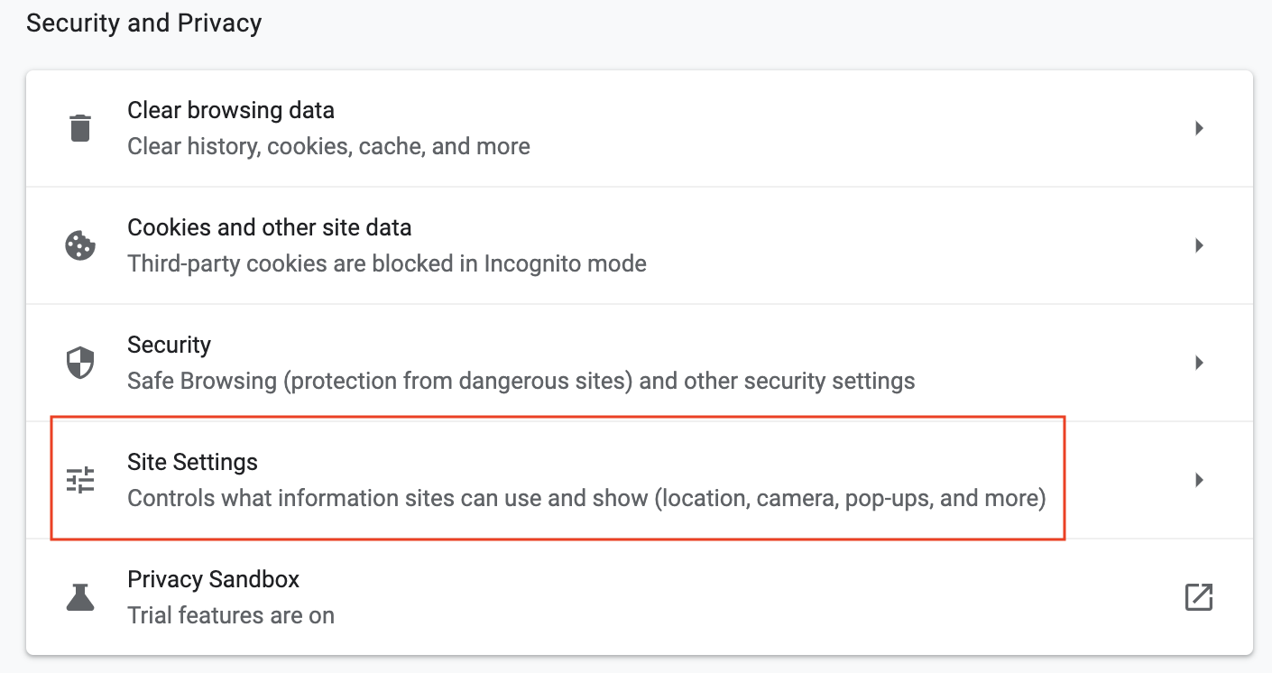The image size is (1272, 673).
Task: Click the Safe Browsing description text
Action: point(521,381)
